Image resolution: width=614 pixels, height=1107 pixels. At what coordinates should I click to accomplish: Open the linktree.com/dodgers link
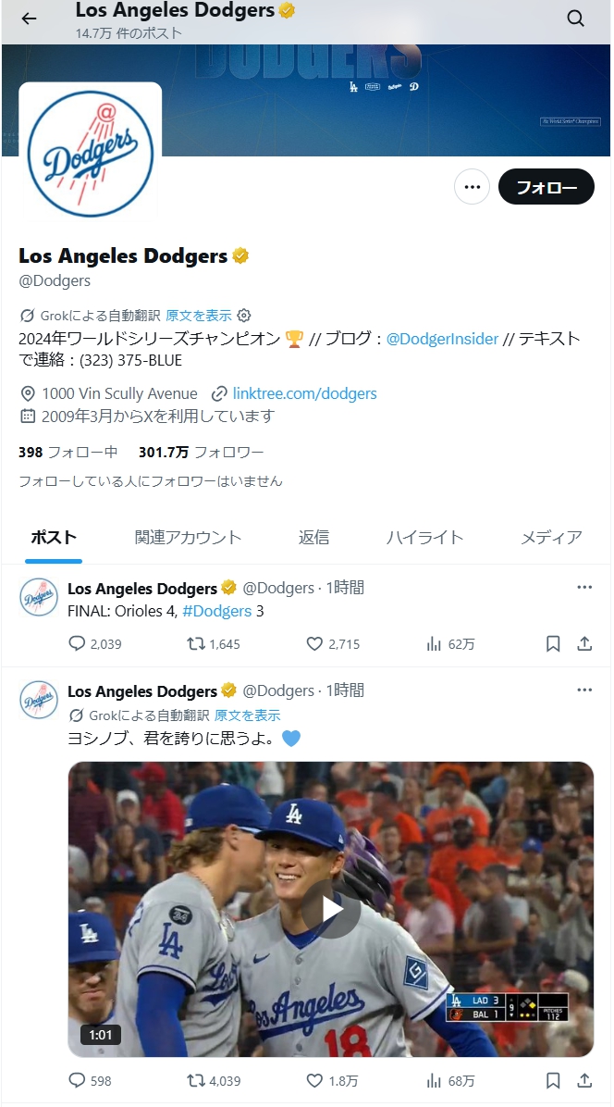(x=304, y=393)
